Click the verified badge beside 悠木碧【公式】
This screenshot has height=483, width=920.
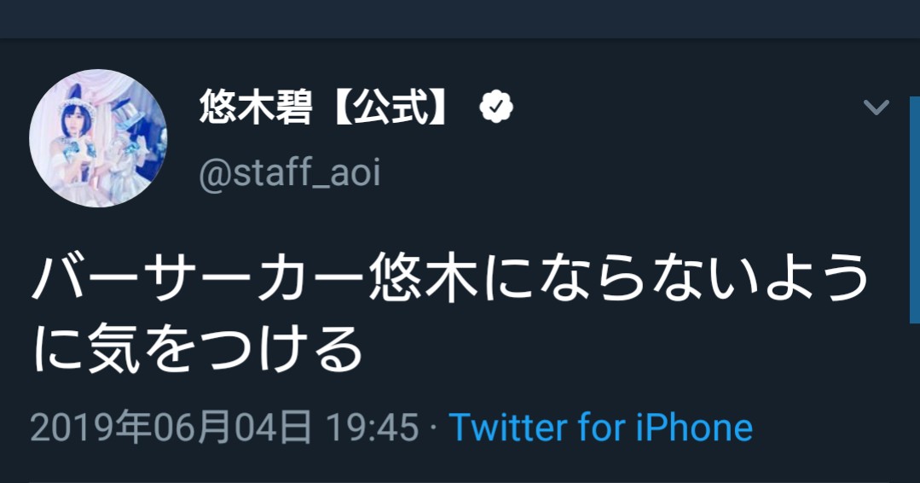point(495,108)
